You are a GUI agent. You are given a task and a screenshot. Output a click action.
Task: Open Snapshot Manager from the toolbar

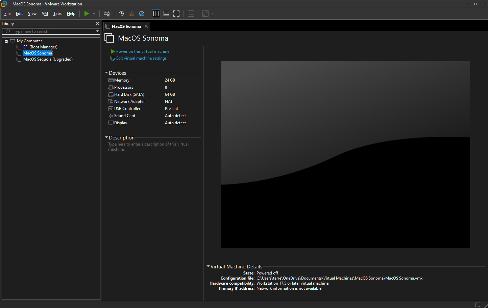142,14
